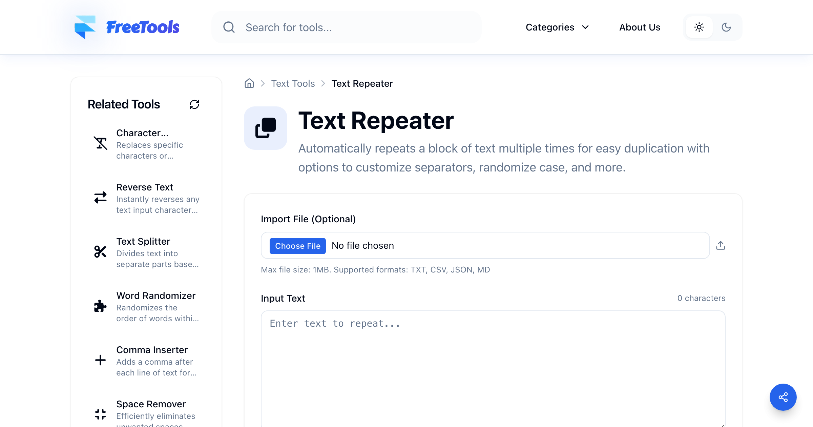Viewport: 813px width, 427px height.
Task: Expand the Categories dropdown menu
Action: (x=558, y=27)
